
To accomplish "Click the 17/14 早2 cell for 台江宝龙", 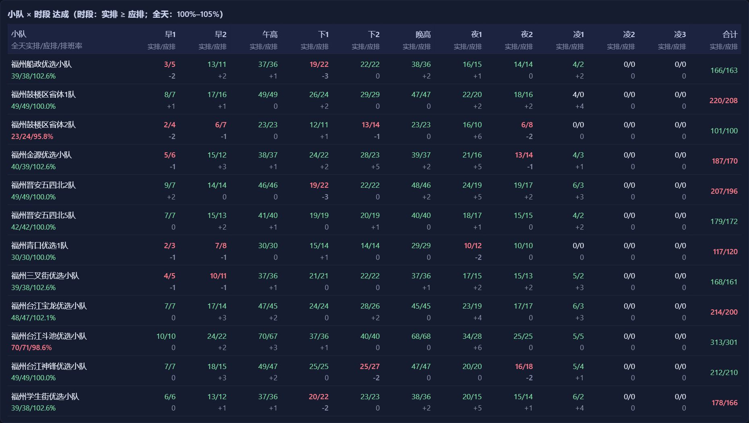I will (x=217, y=306).
